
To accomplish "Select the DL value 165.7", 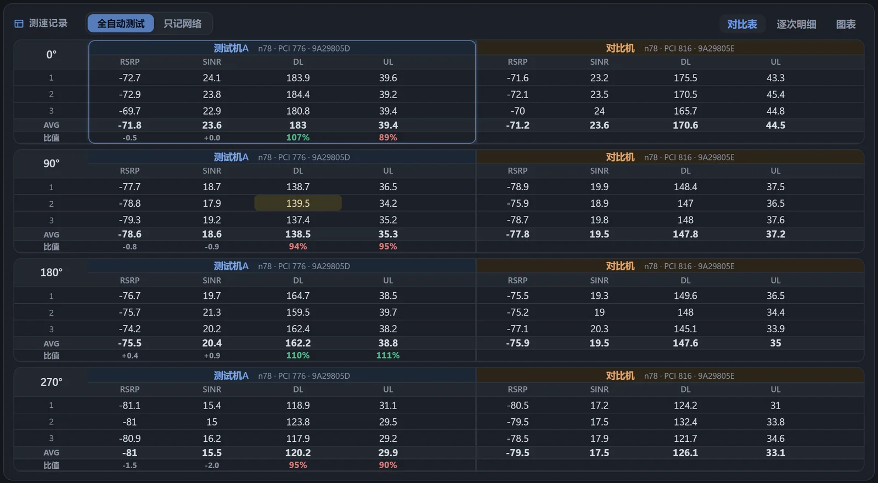I will coord(685,111).
